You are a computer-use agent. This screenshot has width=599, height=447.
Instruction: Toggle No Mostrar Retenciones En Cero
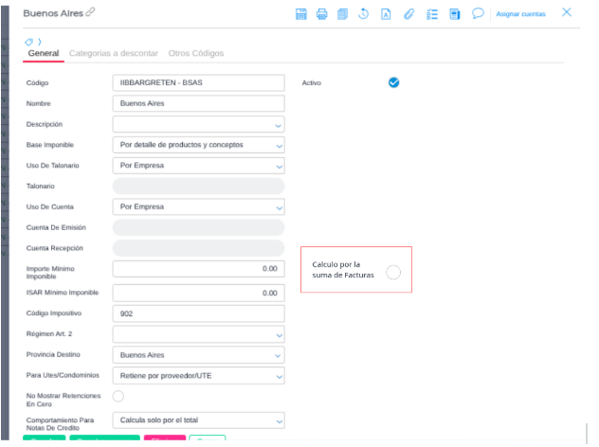[119, 396]
